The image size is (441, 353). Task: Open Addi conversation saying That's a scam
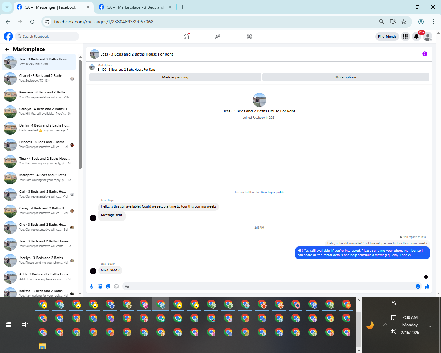39,277
